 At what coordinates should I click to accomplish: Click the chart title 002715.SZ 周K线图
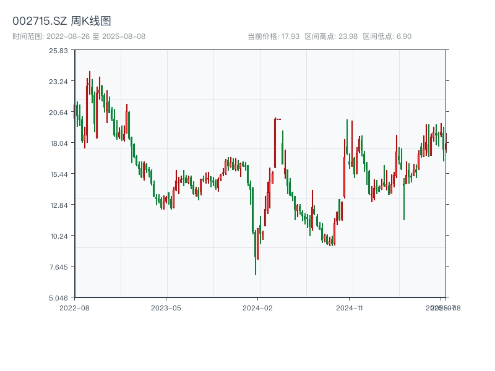point(62,22)
